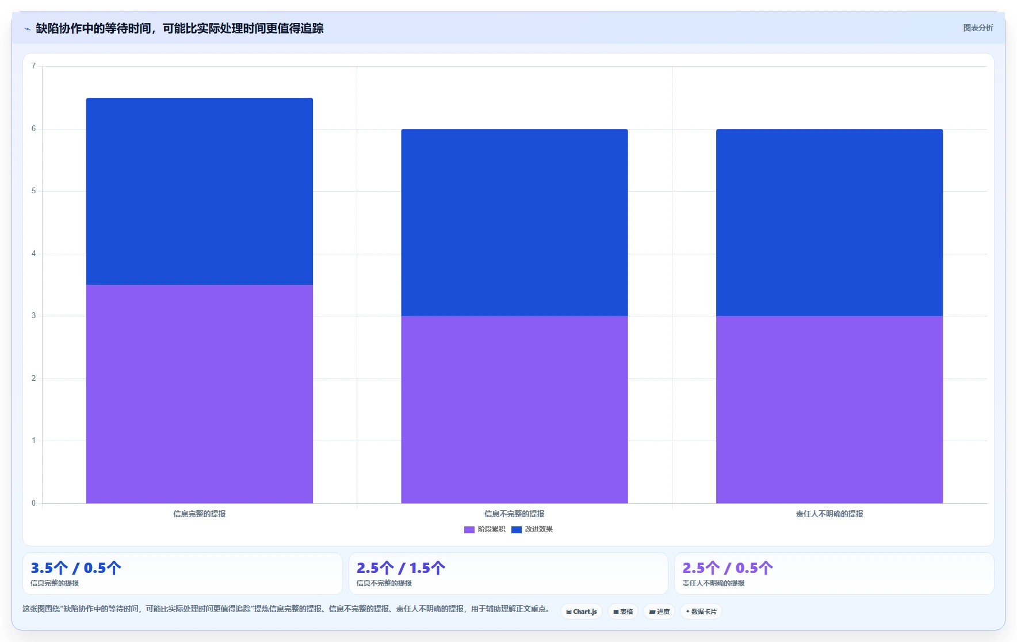This screenshot has width=1017, height=642.
Task: Click y-axis value 4
Action: point(33,254)
